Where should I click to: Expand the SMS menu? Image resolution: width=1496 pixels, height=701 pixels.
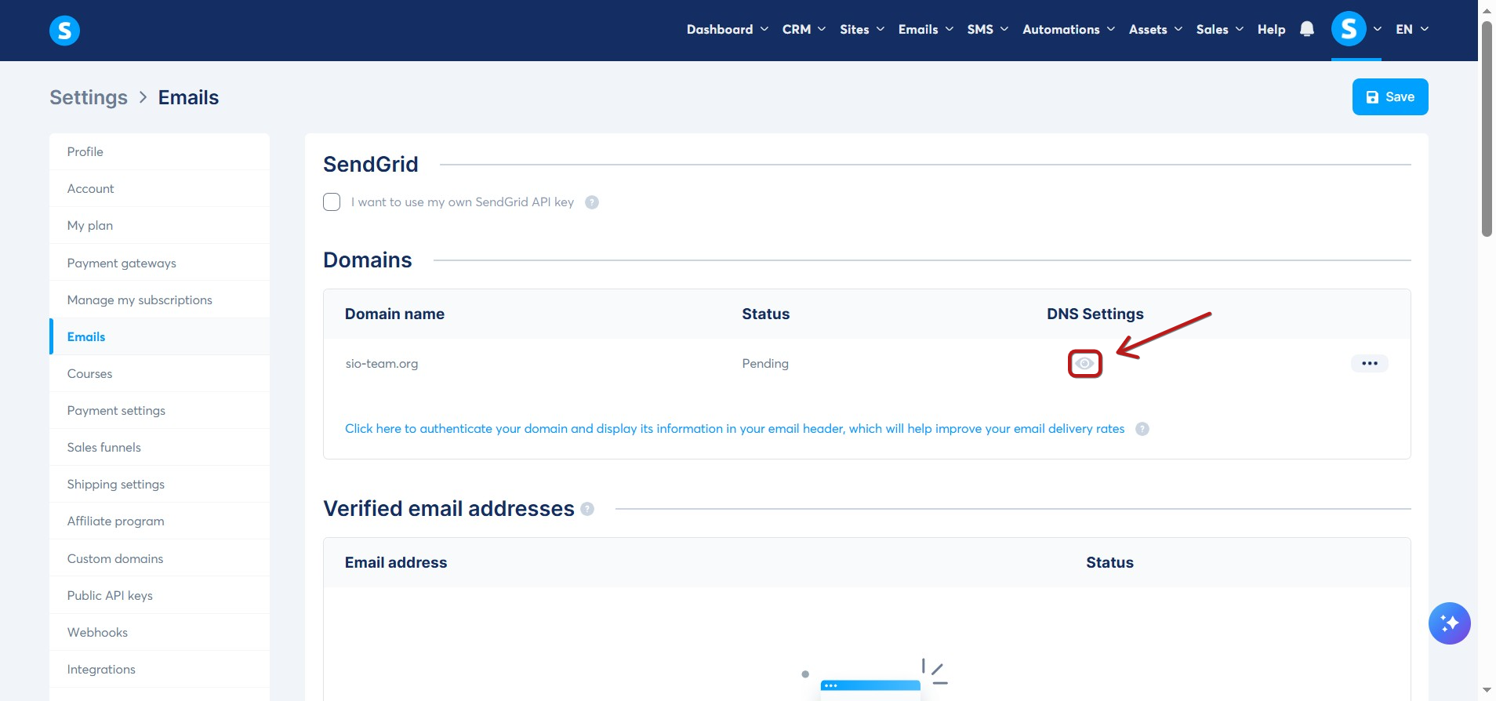point(987,29)
